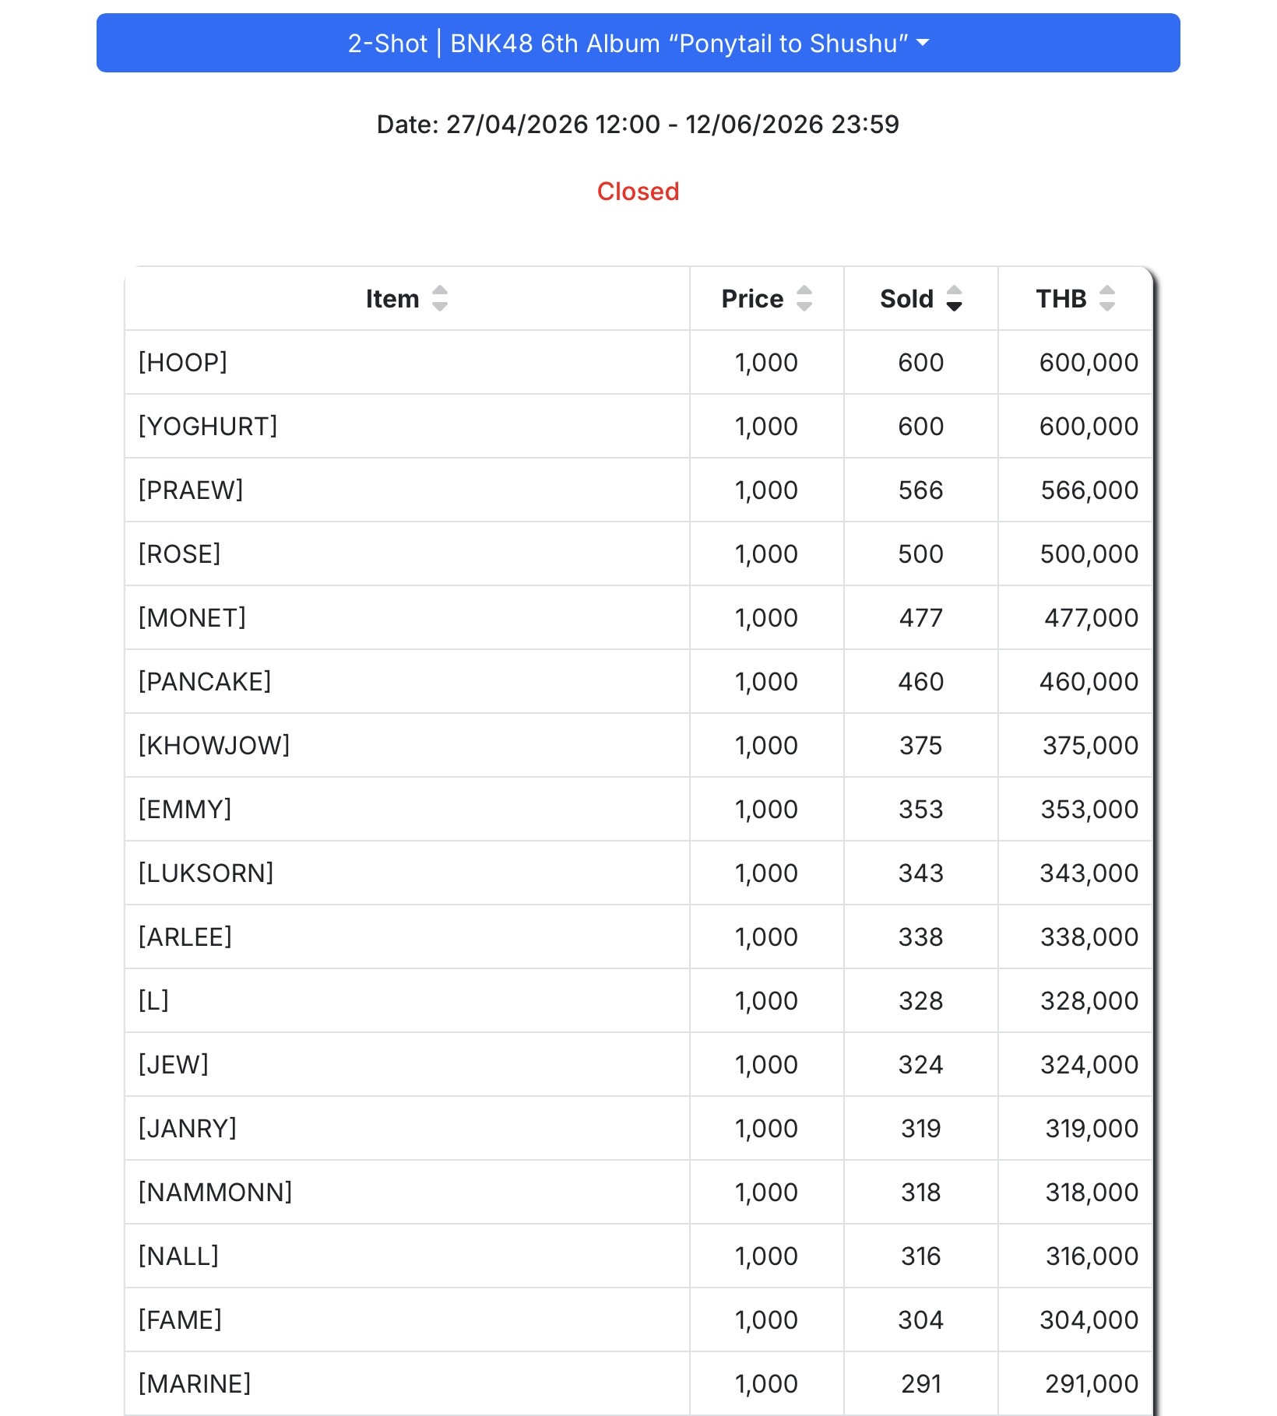The height and width of the screenshot is (1416, 1277).
Task: Click the red Closed status text
Action: click(638, 191)
